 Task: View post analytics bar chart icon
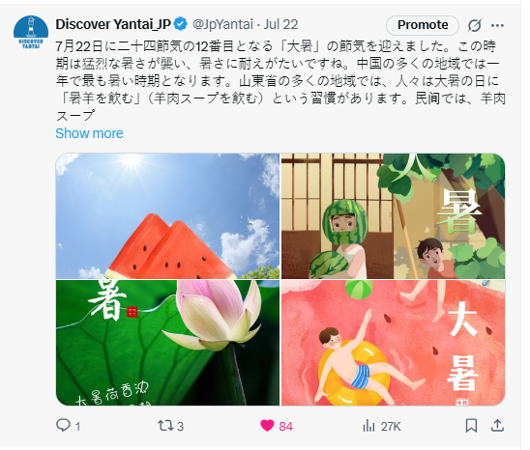coord(368,426)
